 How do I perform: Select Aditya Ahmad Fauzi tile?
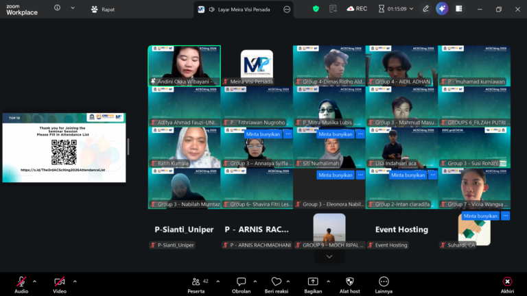tap(185, 107)
